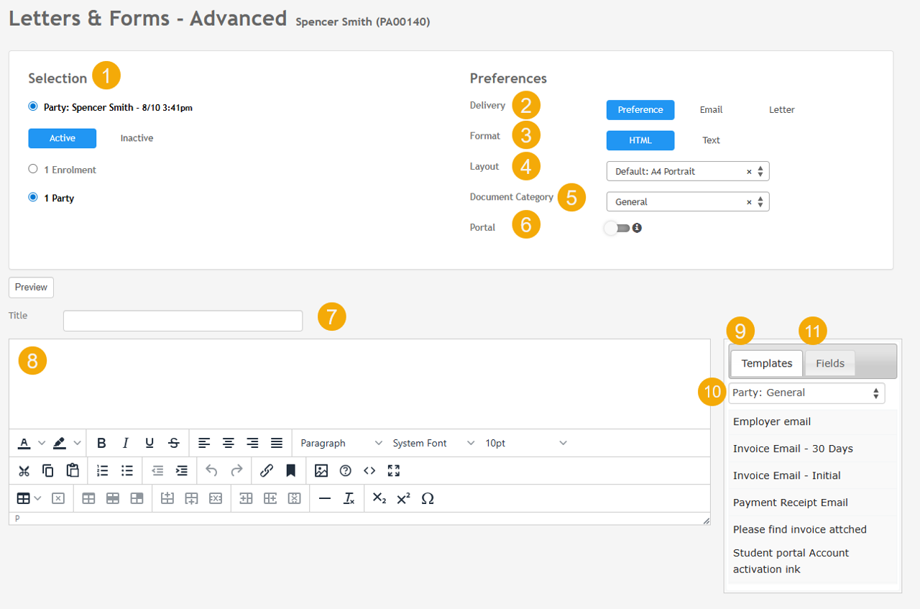Click the Title input field
920x609 pixels.
pyautogui.click(x=183, y=321)
